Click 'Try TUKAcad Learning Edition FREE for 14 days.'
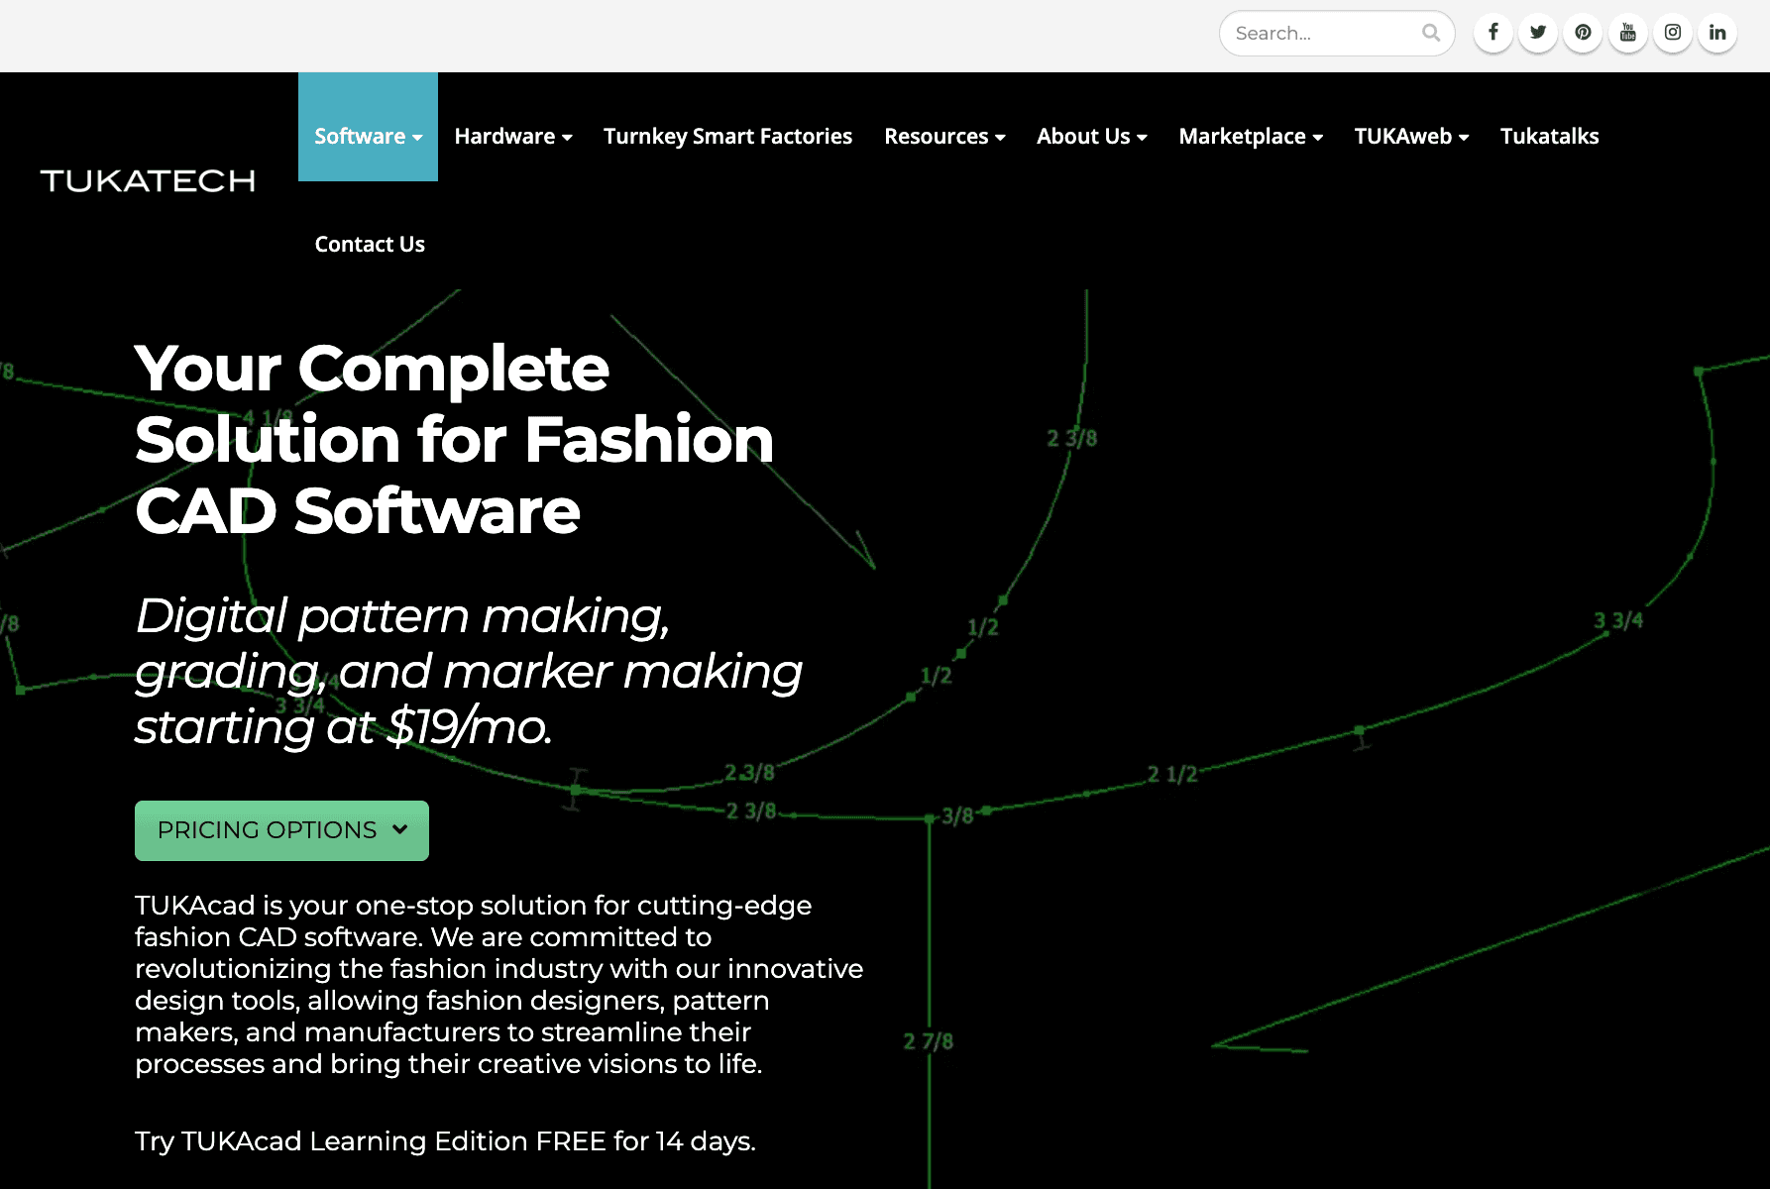The image size is (1770, 1189). point(445,1141)
